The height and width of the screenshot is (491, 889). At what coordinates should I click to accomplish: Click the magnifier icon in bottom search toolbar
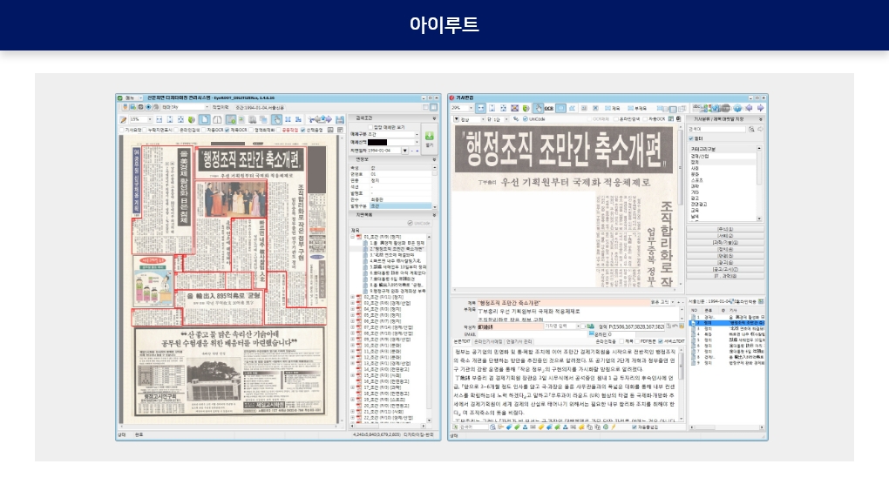pos(492,427)
